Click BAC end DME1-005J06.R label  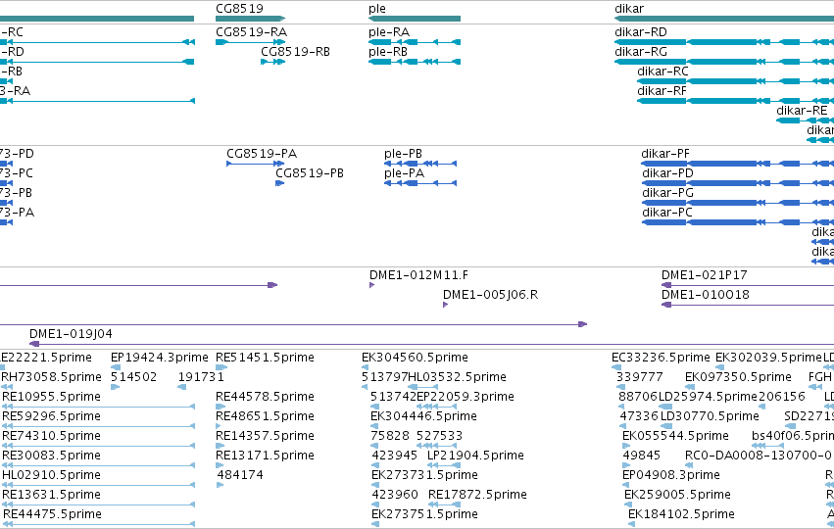pyautogui.click(x=490, y=295)
